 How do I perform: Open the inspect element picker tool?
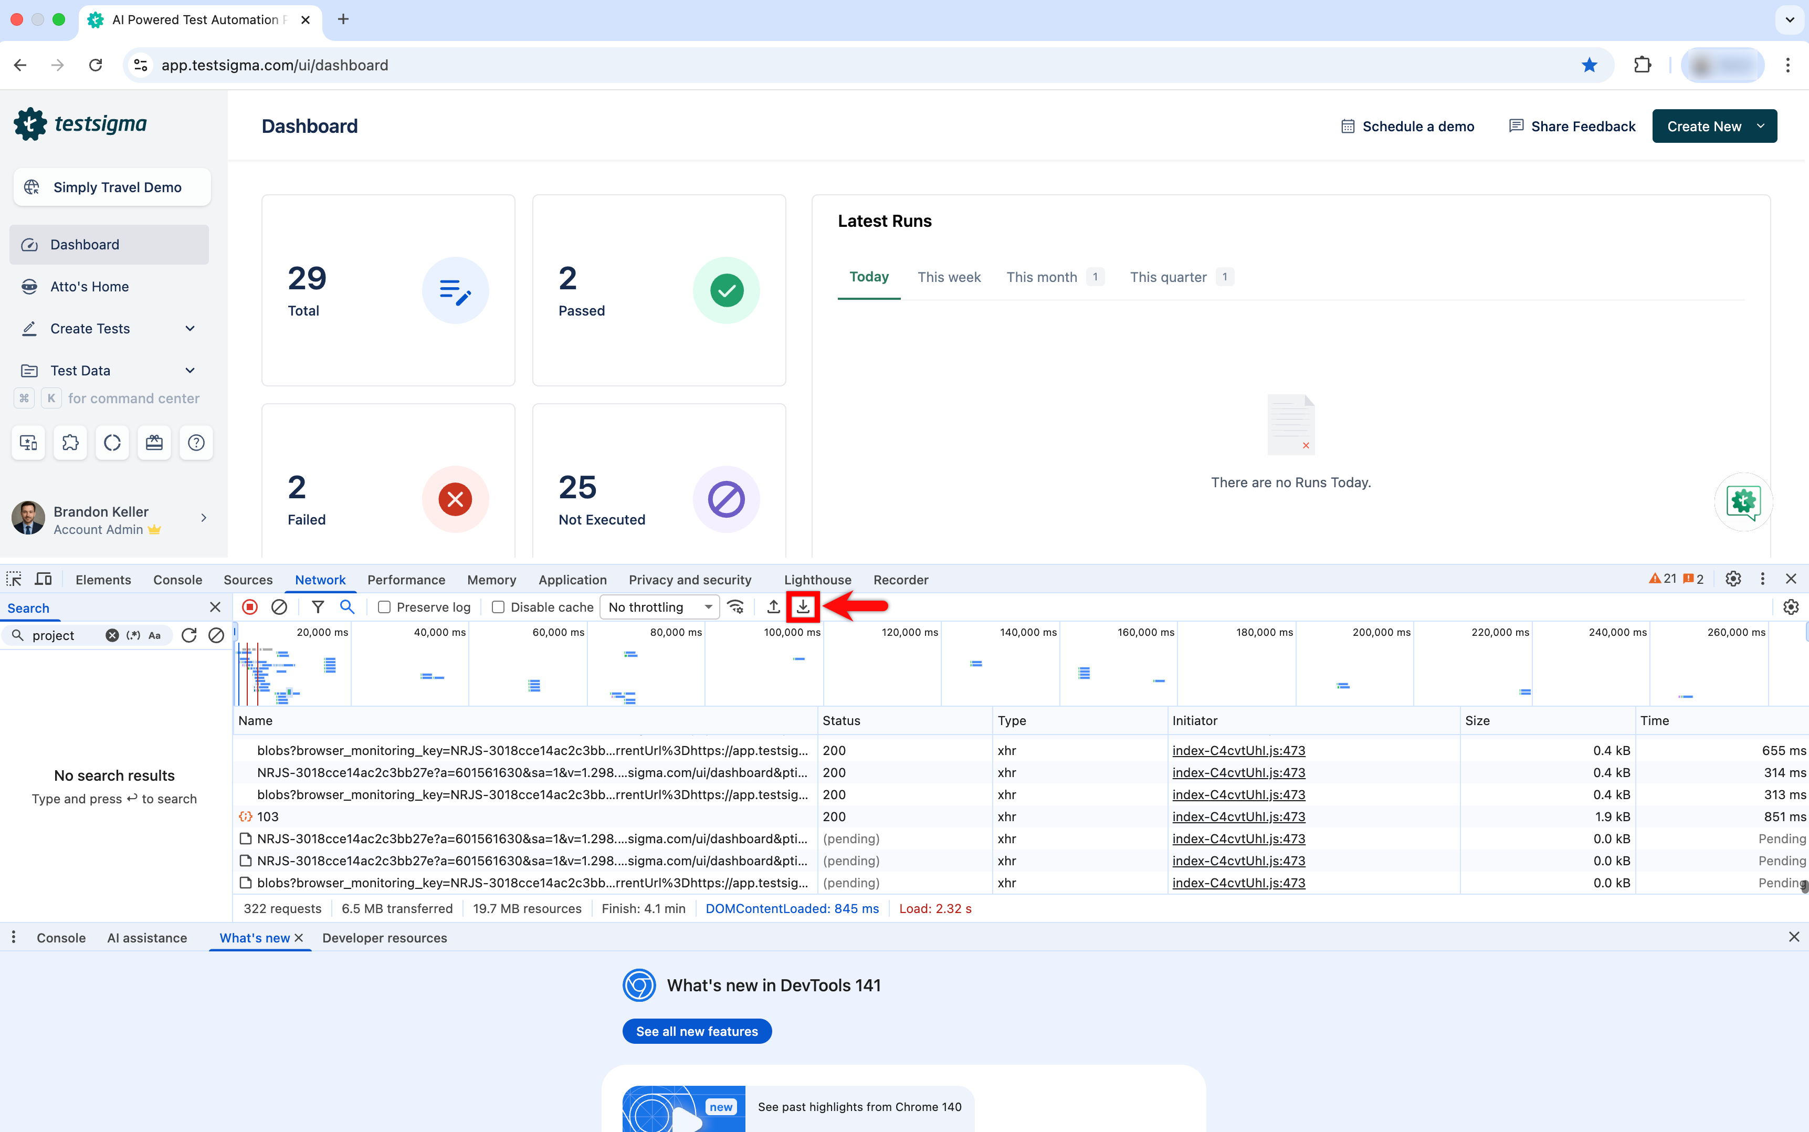[x=14, y=580]
